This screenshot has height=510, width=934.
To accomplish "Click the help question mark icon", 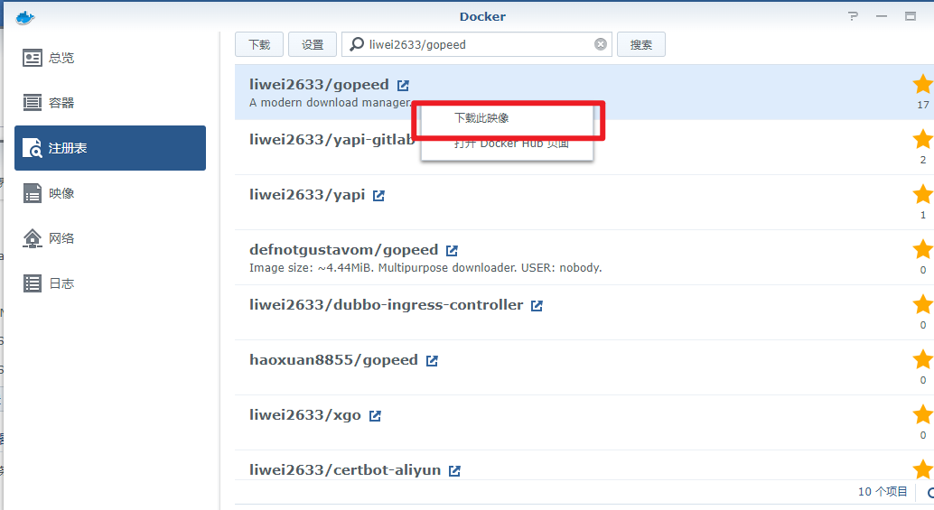I will (x=853, y=16).
